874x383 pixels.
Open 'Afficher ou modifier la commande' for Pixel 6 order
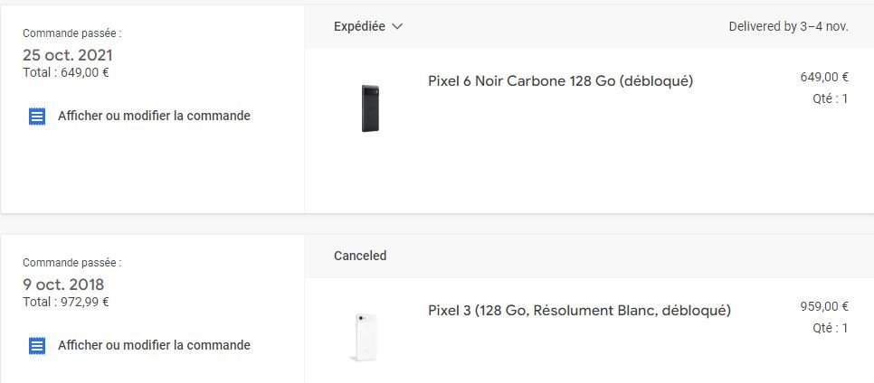click(x=154, y=116)
